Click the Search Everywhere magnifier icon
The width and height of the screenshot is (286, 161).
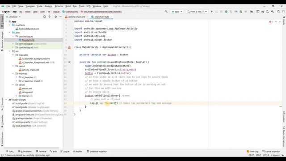pyautogui.click(x=278, y=12)
